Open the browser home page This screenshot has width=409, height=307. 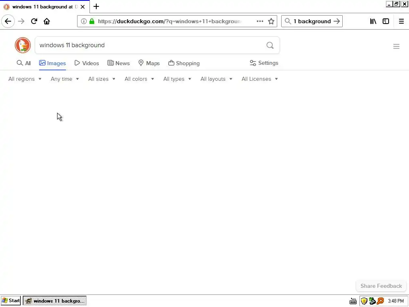[47, 21]
